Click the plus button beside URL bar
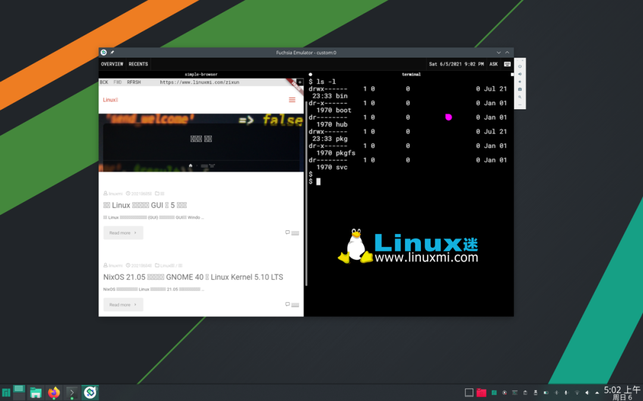Screen dimensions: 643x401 pyautogui.click(x=300, y=83)
